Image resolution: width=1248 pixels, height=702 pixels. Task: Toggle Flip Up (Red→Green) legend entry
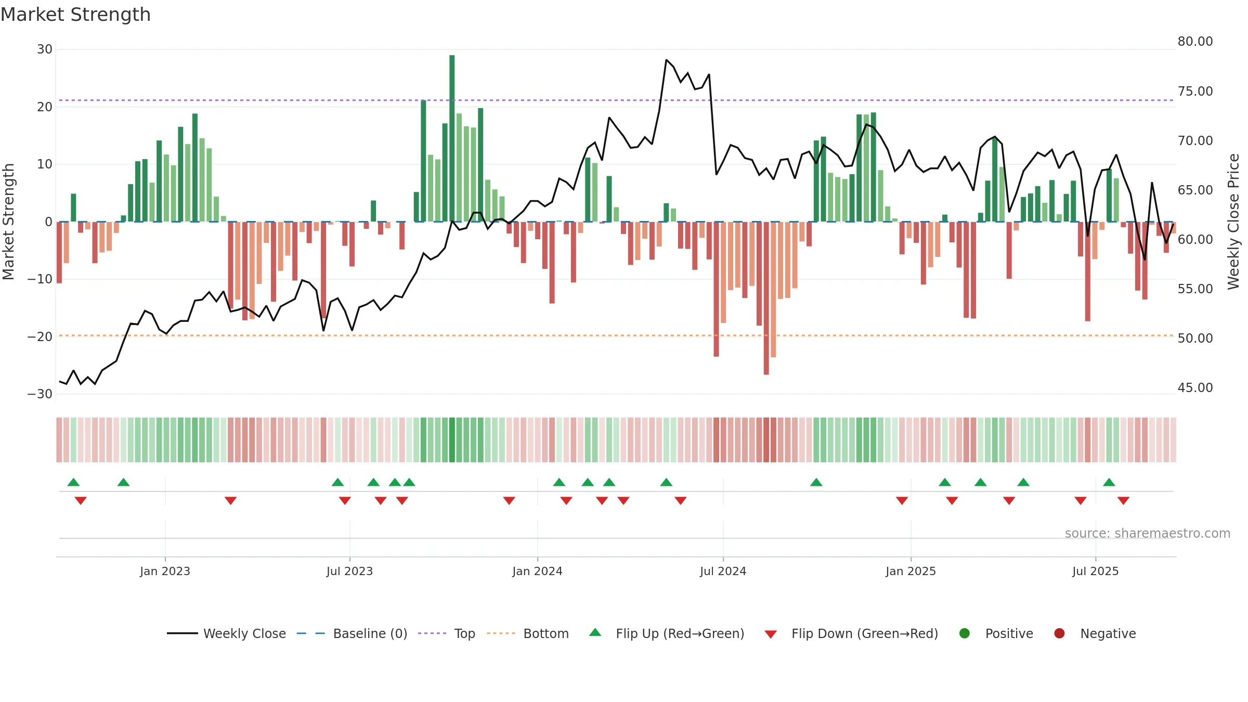667,633
